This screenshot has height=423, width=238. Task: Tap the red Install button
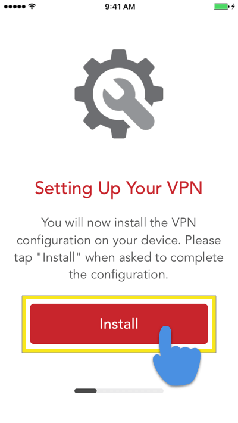pyautogui.click(x=119, y=324)
